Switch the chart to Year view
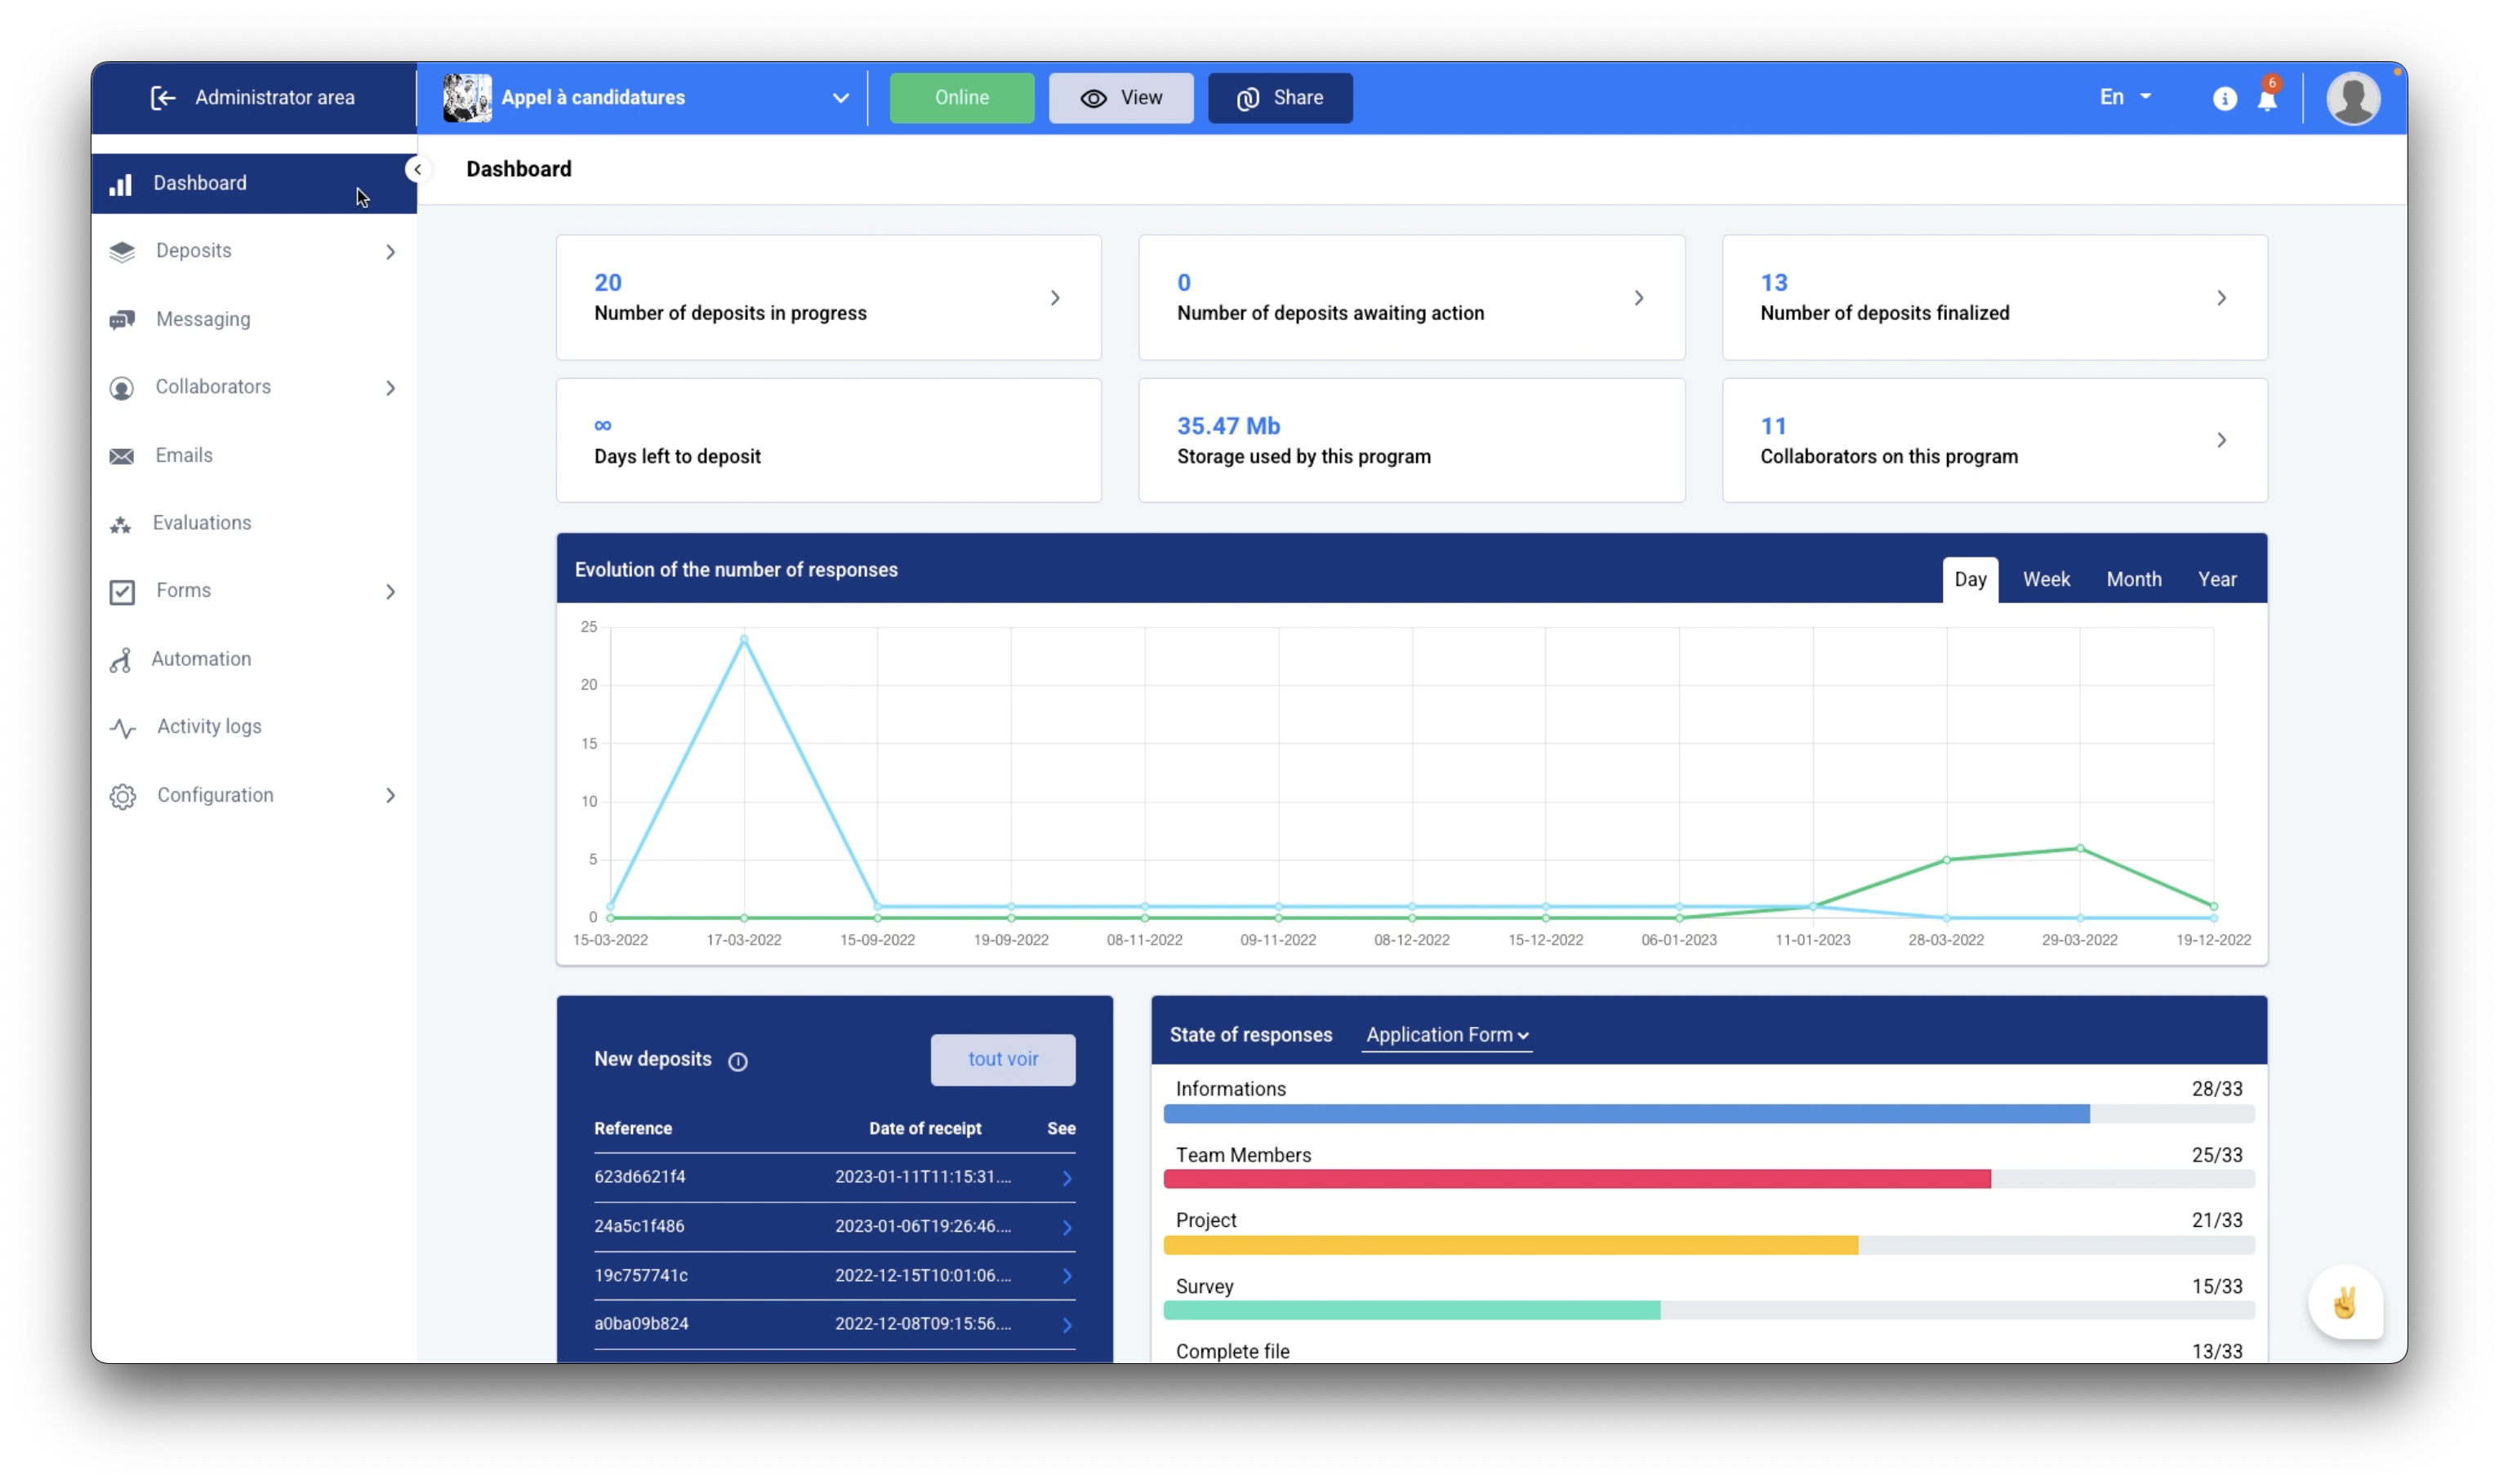The image size is (2499, 1484). click(x=2217, y=578)
